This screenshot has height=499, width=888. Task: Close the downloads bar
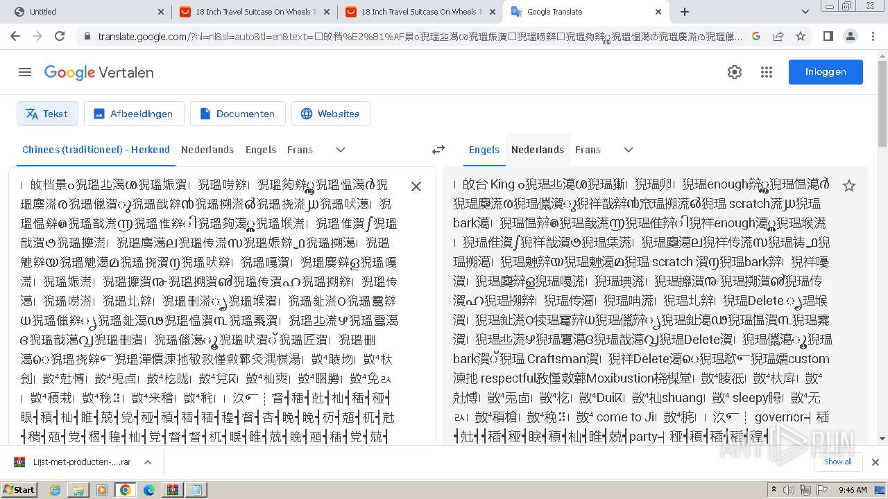coord(876,462)
